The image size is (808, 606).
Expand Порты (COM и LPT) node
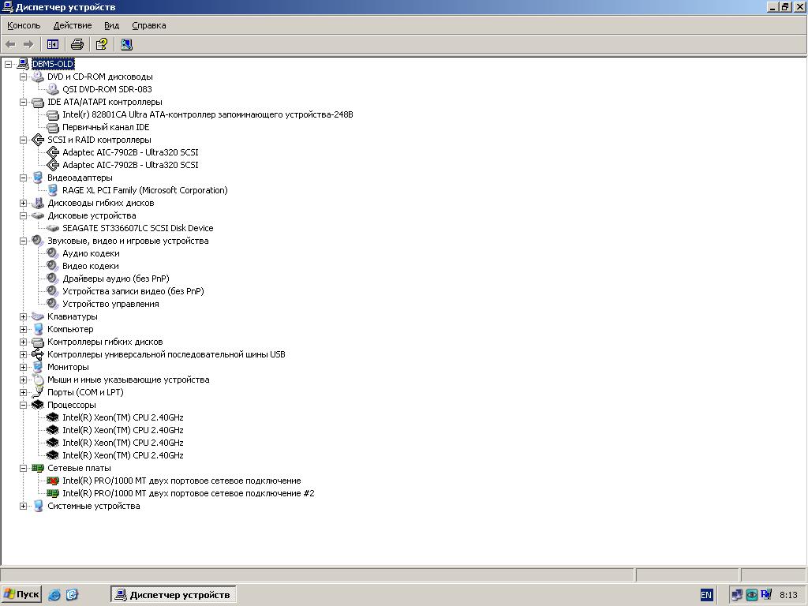coord(23,392)
